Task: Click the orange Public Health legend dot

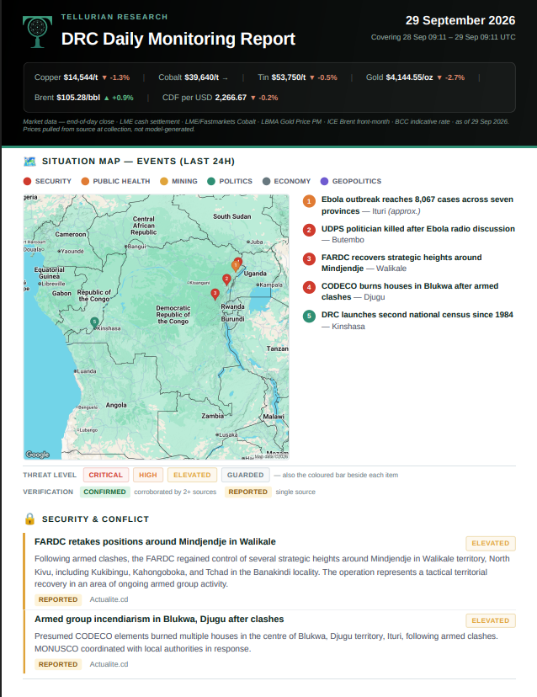Action: click(x=85, y=181)
